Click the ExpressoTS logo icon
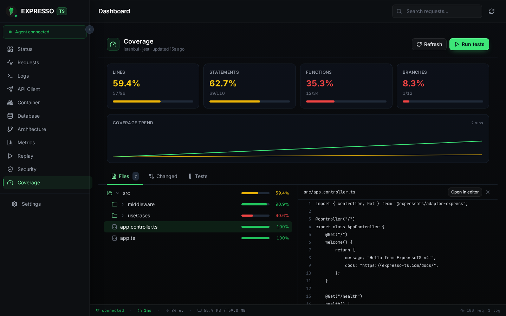Viewport: 506px width, 316px height. tap(11, 11)
